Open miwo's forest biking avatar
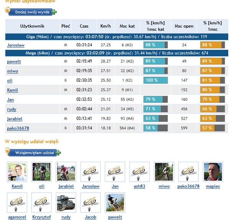This screenshot has width=230, height=222. pos(164,172)
